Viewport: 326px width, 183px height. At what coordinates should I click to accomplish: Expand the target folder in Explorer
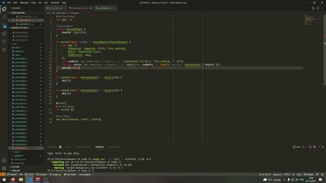tap(26, 152)
